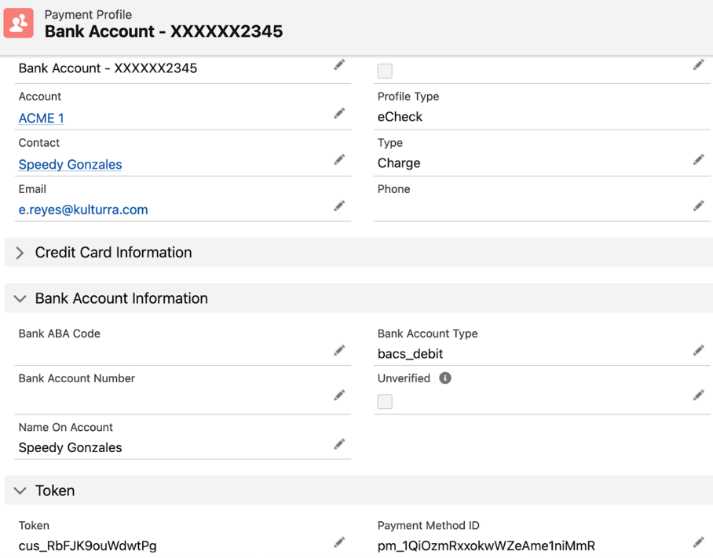Edit the Account field pencil icon
This screenshot has width=713, height=558.
(x=339, y=114)
